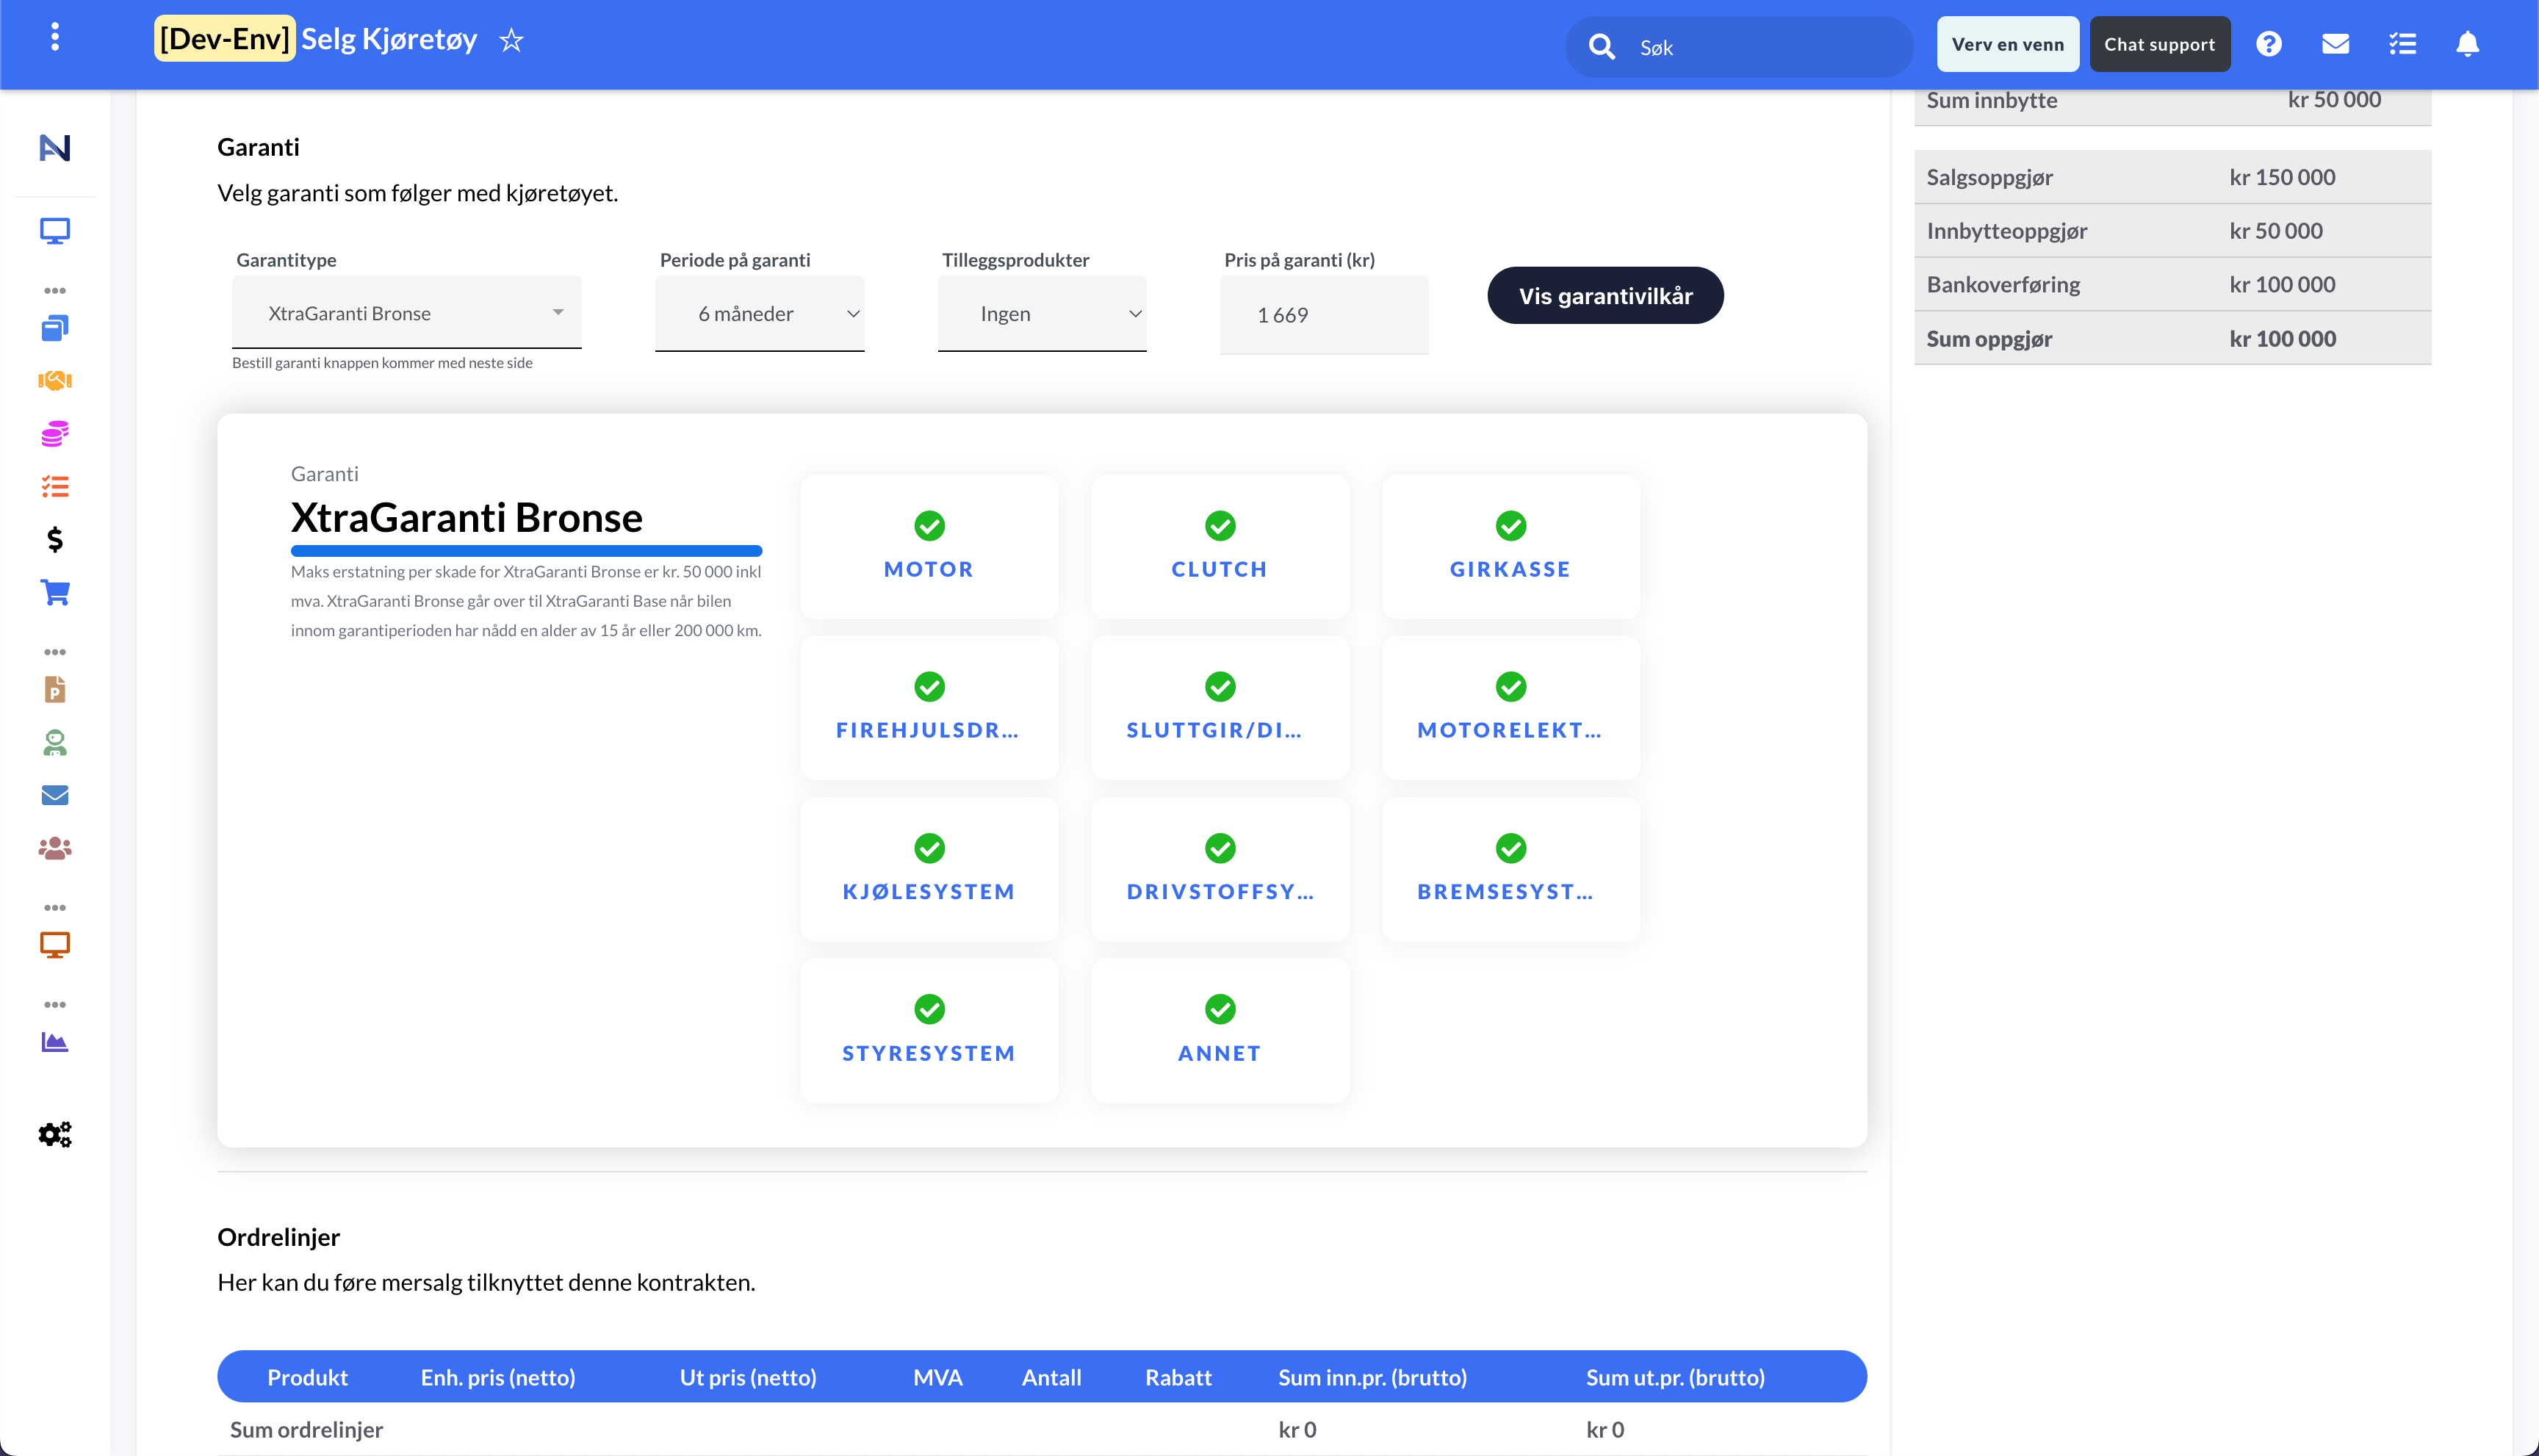Click the MOTOR coverage card
Viewport: 2539px width, 1456px height.
[x=929, y=546]
